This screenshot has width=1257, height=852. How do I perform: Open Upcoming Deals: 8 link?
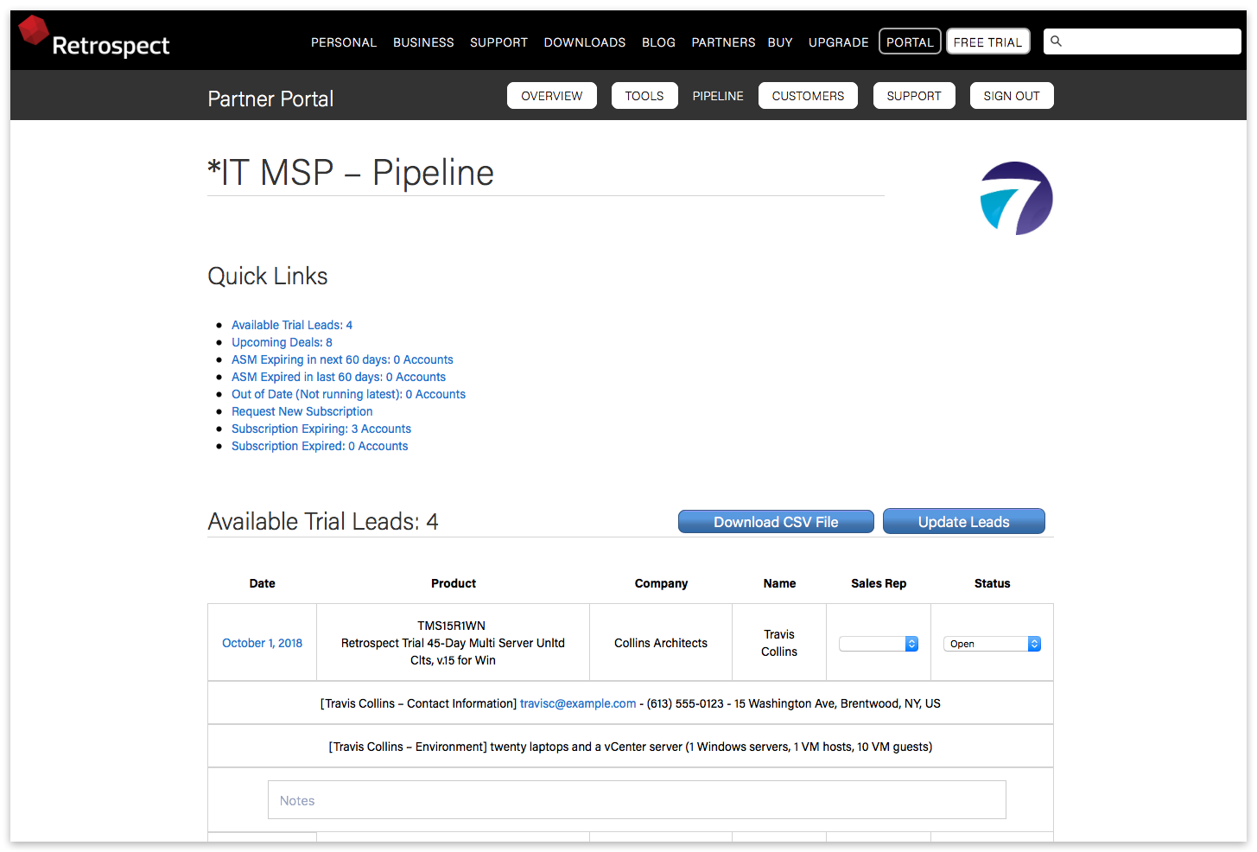pos(282,342)
